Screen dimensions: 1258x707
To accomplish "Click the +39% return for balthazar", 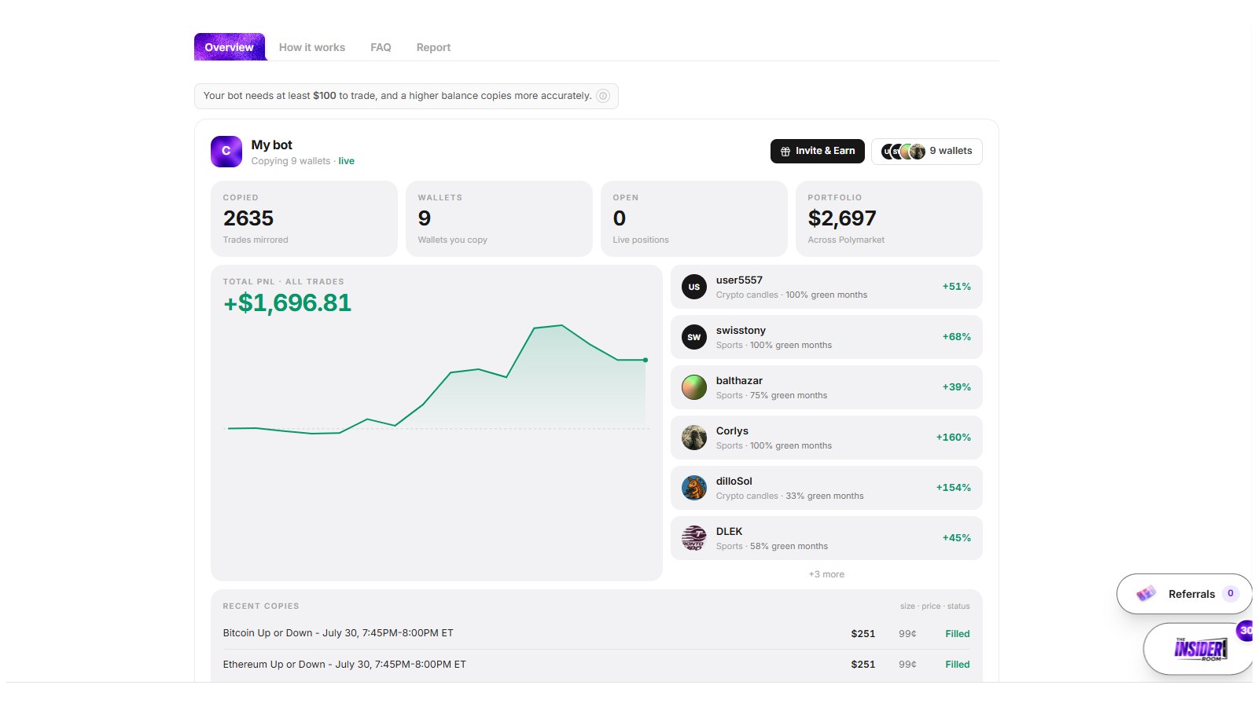I will point(957,387).
